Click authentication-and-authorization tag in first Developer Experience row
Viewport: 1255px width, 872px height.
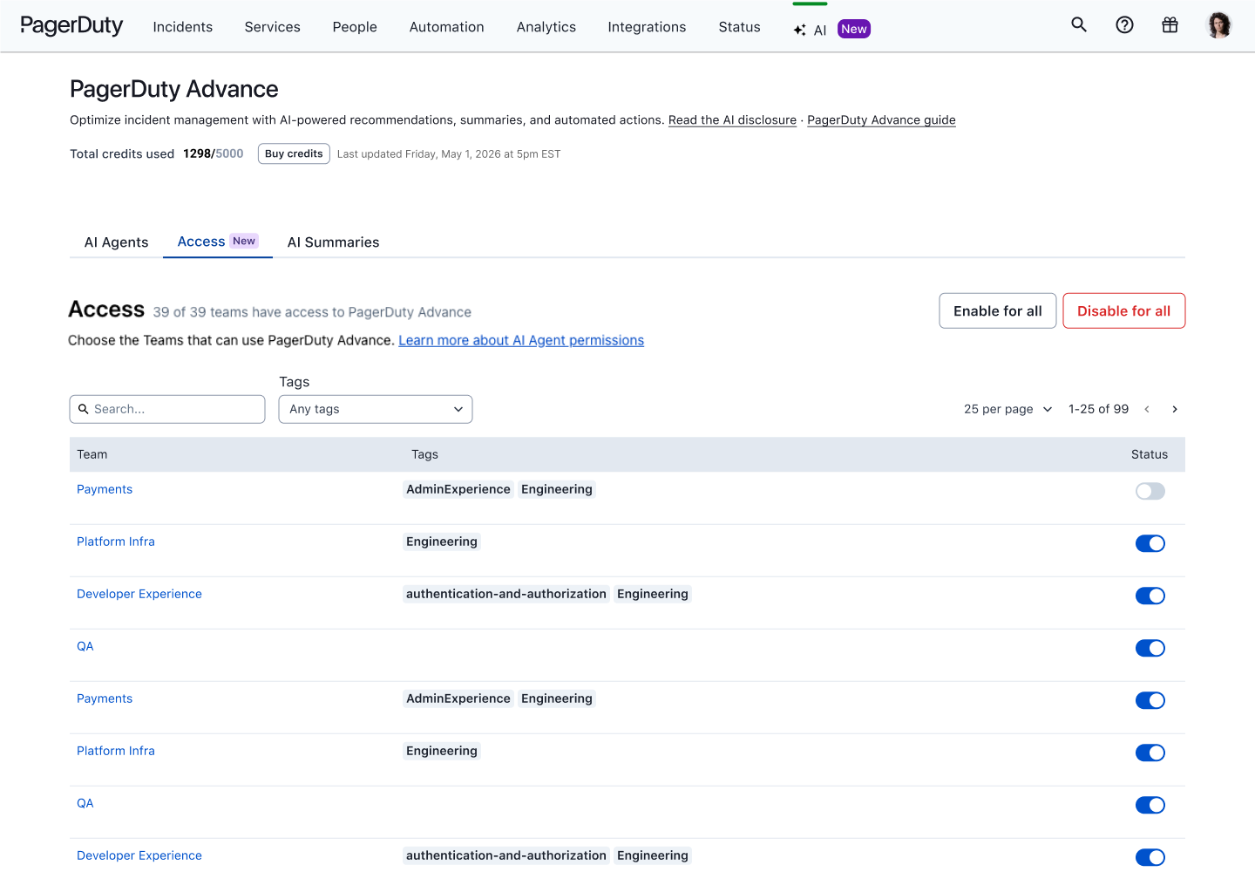point(506,594)
